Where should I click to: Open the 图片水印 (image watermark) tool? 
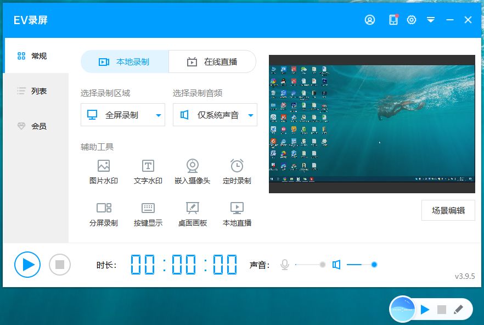click(104, 171)
